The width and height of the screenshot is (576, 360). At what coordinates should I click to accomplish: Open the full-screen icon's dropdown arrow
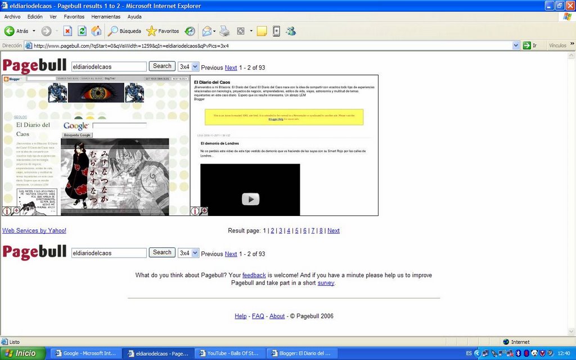tap(251, 31)
